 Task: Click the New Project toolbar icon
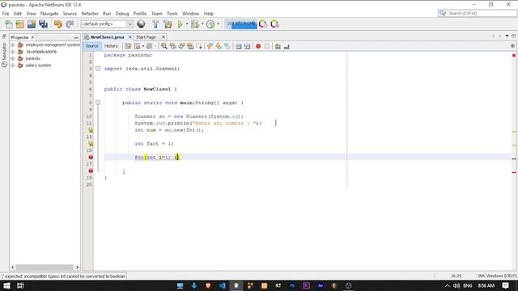point(19,24)
